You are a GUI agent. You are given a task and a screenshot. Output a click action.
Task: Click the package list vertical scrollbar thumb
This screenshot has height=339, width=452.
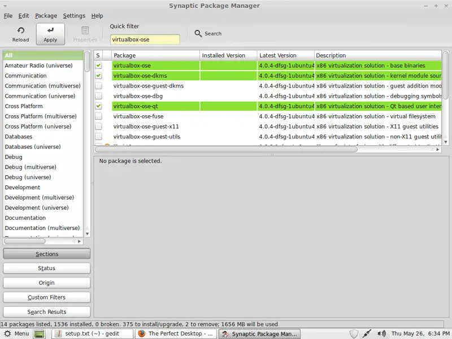446,75
